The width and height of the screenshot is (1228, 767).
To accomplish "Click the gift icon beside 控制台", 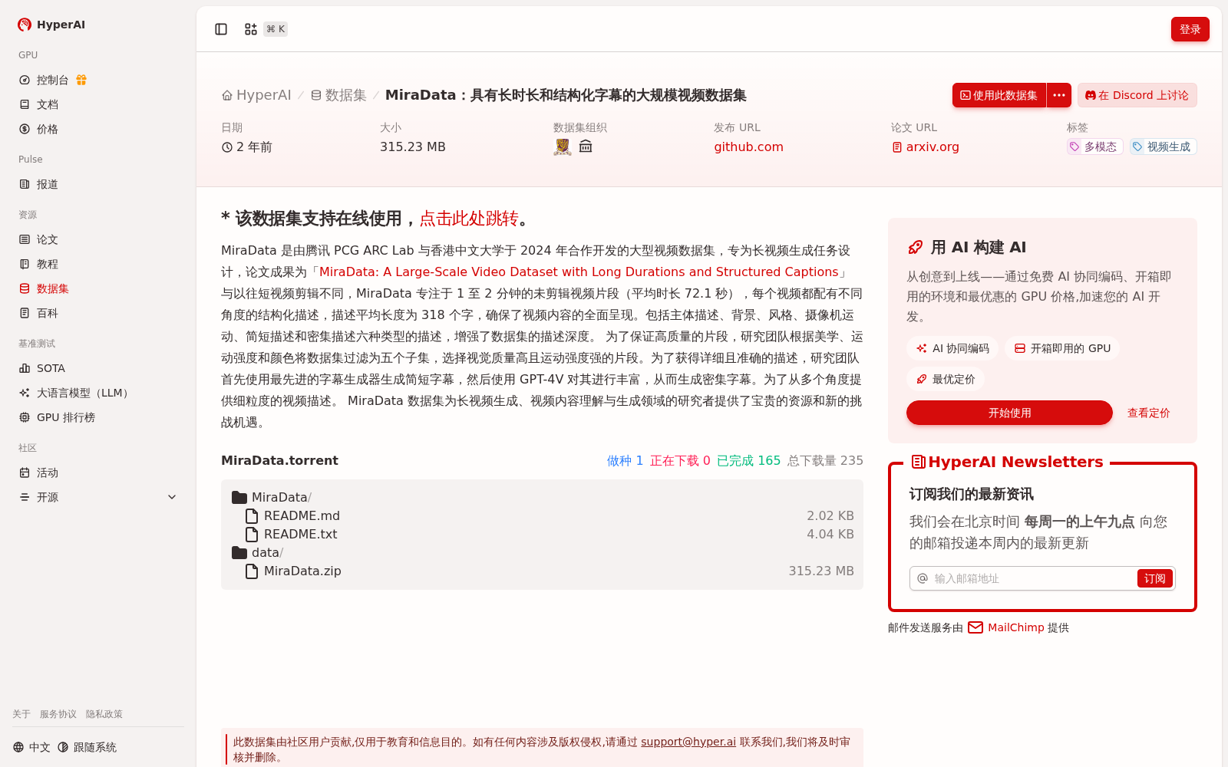I will tap(81, 80).
